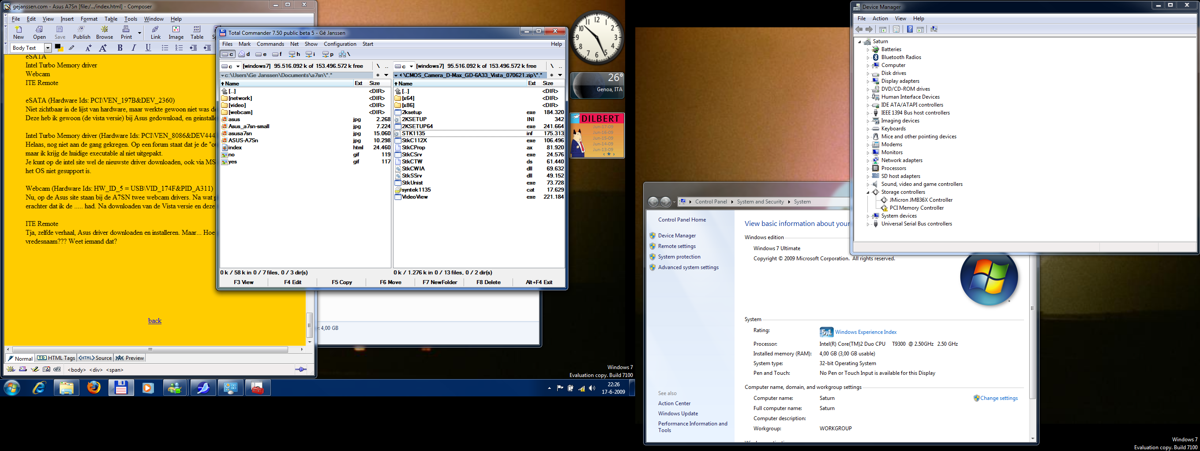
Task: Select STK1135 inf file in right panel
Action: point(479,133)
